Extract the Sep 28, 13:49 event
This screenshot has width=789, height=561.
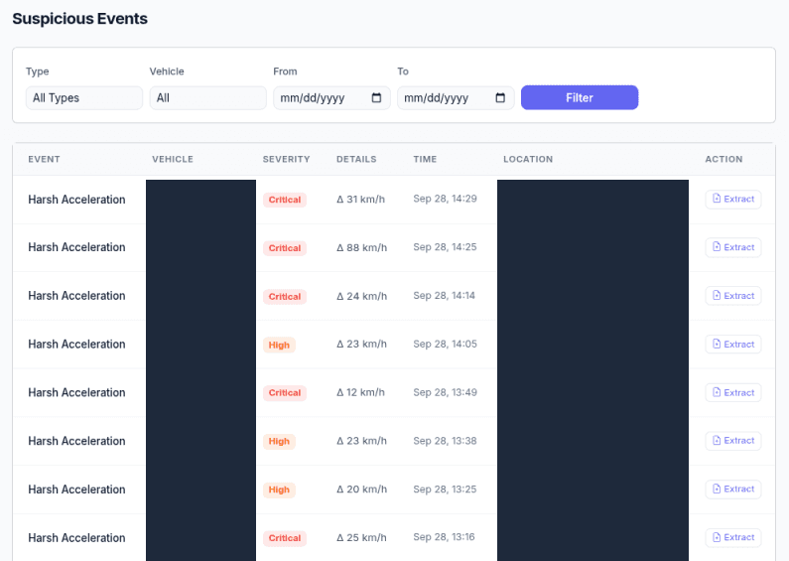pyautogui.click(x=733, y=393)
